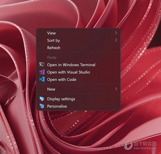Click the blue VS Code icon
The image size is (161, 154).
pyautogui.click(x=42, y=79)
